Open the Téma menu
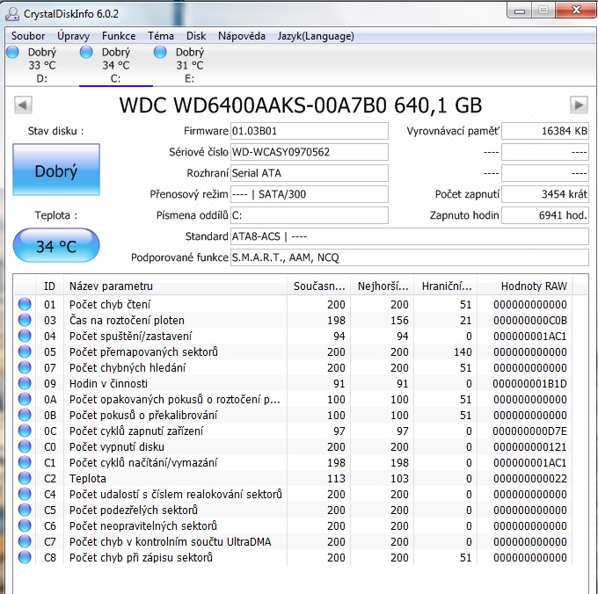 click(x=161, y=36)
